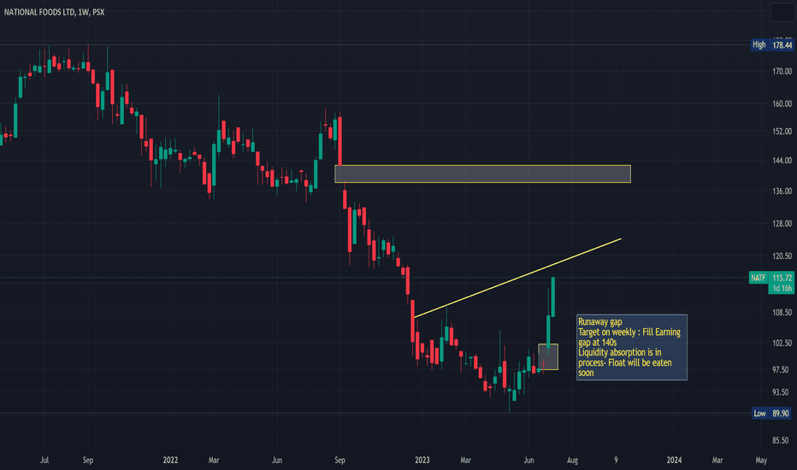797x470 pixels.
Task: Click the Low 89.90 price label
Action: [x=772, y=413]
